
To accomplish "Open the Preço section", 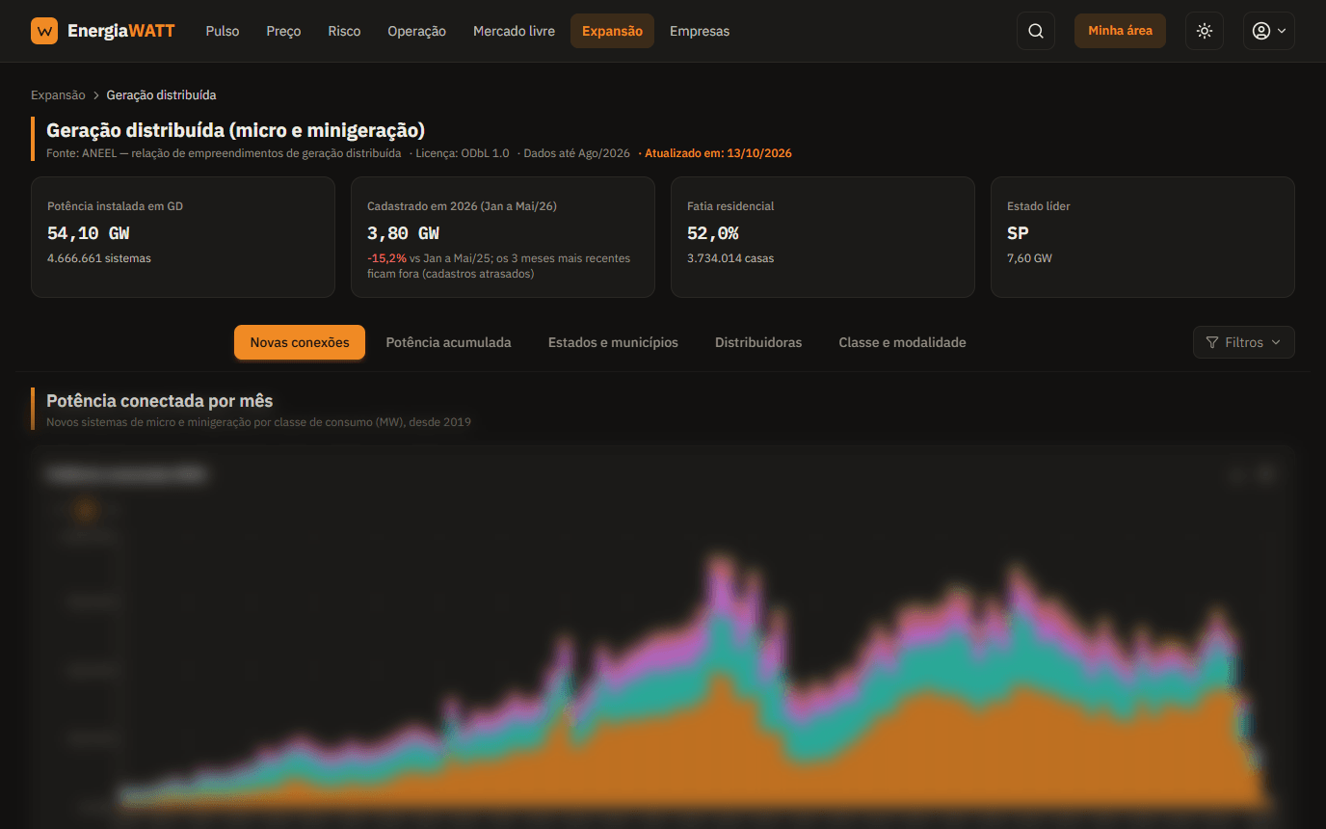I will pos(283,31).
